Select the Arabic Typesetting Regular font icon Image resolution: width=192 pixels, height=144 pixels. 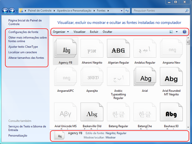click(118, 76)
